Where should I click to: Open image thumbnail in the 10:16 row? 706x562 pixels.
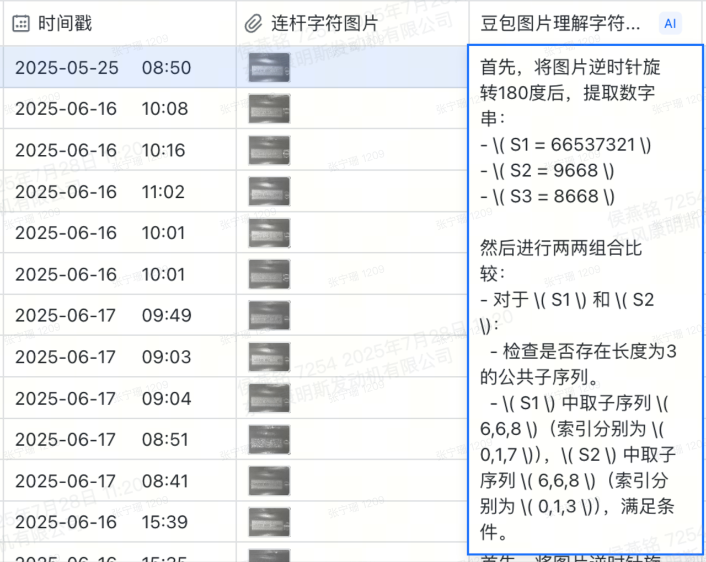[x=269, y=150]
